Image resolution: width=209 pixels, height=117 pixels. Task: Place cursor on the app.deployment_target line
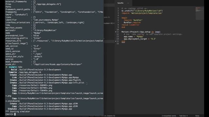coord(140,39)
